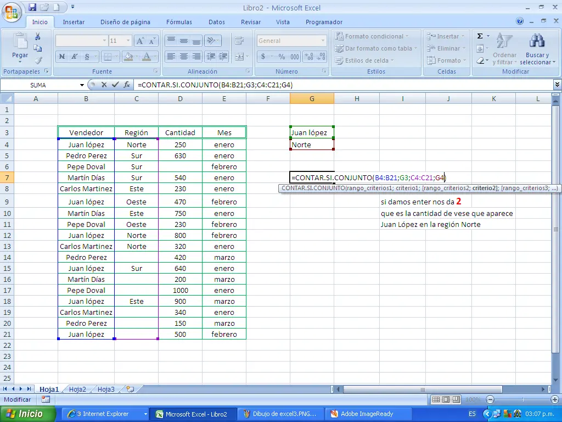Select cell G3 containing Juan lópez

312,132
